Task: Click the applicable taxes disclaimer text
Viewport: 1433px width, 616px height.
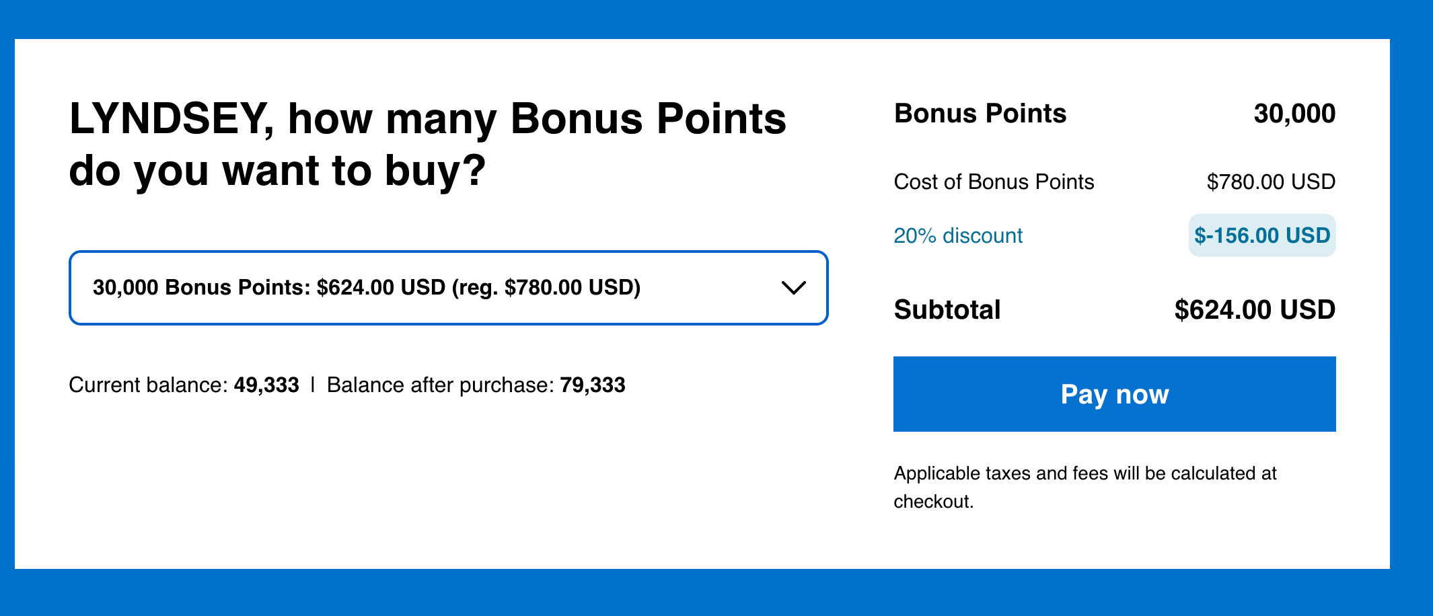Action: coord(1084,486)
